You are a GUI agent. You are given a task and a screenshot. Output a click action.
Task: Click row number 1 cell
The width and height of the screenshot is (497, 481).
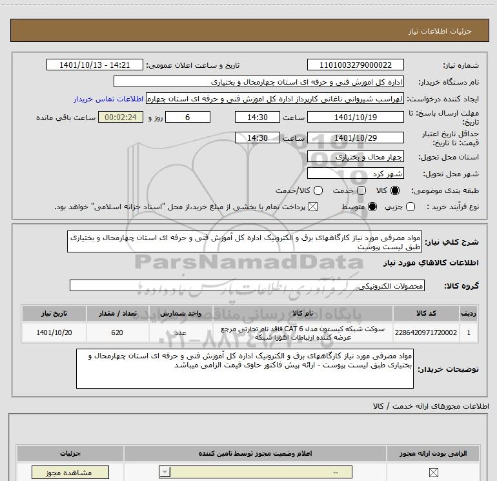(x=469, y=333)
